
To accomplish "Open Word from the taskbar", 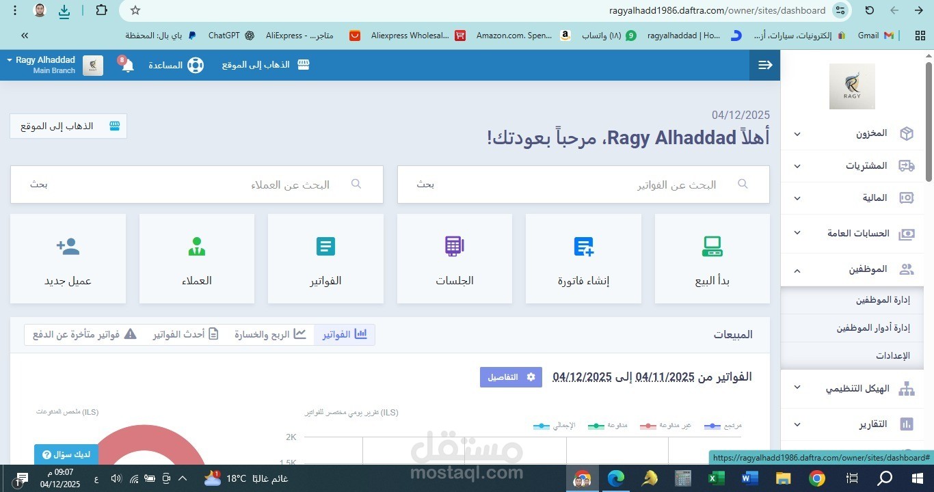I will pyautogui.click(x=749, y=478).
